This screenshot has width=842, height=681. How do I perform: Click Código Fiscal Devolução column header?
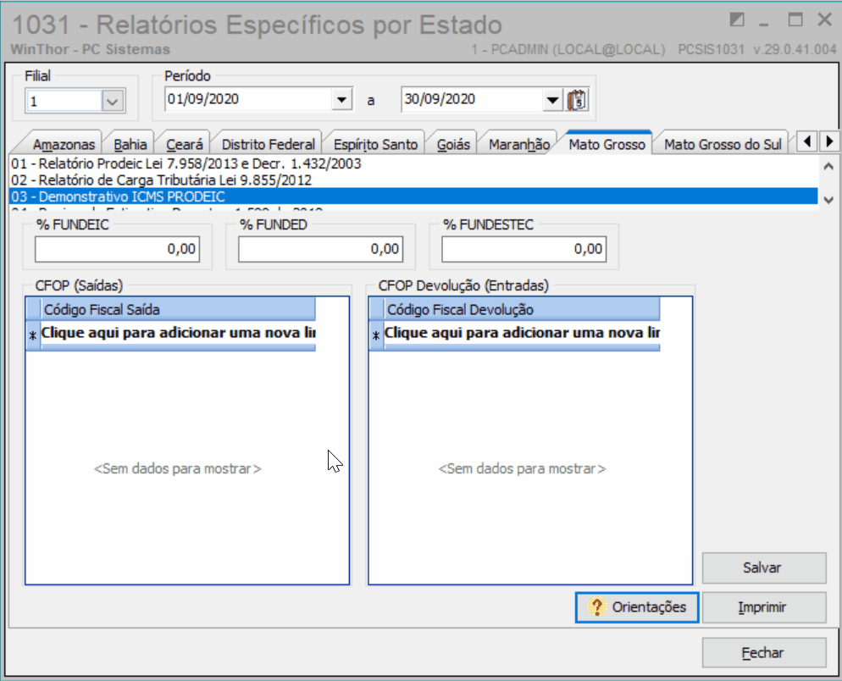[x=522, y=309]
